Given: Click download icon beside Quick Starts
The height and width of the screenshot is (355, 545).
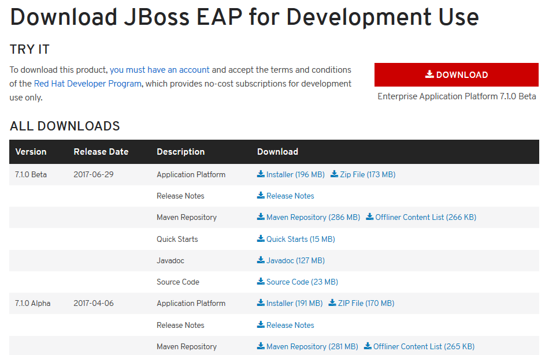Looking at the screenshot, I should point(261,238).
